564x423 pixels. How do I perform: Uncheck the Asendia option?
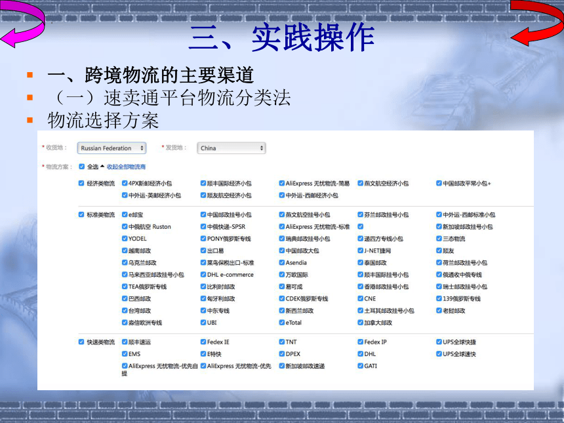282,262
